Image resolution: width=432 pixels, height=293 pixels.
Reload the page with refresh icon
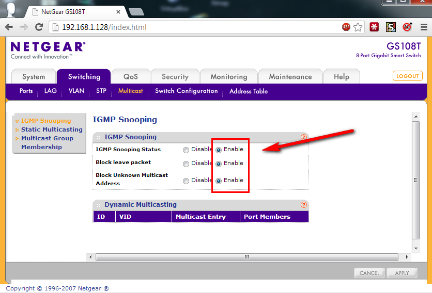(39, 27)
